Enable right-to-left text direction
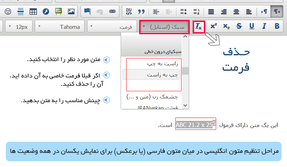 click(277, 11)
